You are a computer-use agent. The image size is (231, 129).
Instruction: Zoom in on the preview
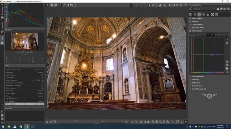pos(157,122)
